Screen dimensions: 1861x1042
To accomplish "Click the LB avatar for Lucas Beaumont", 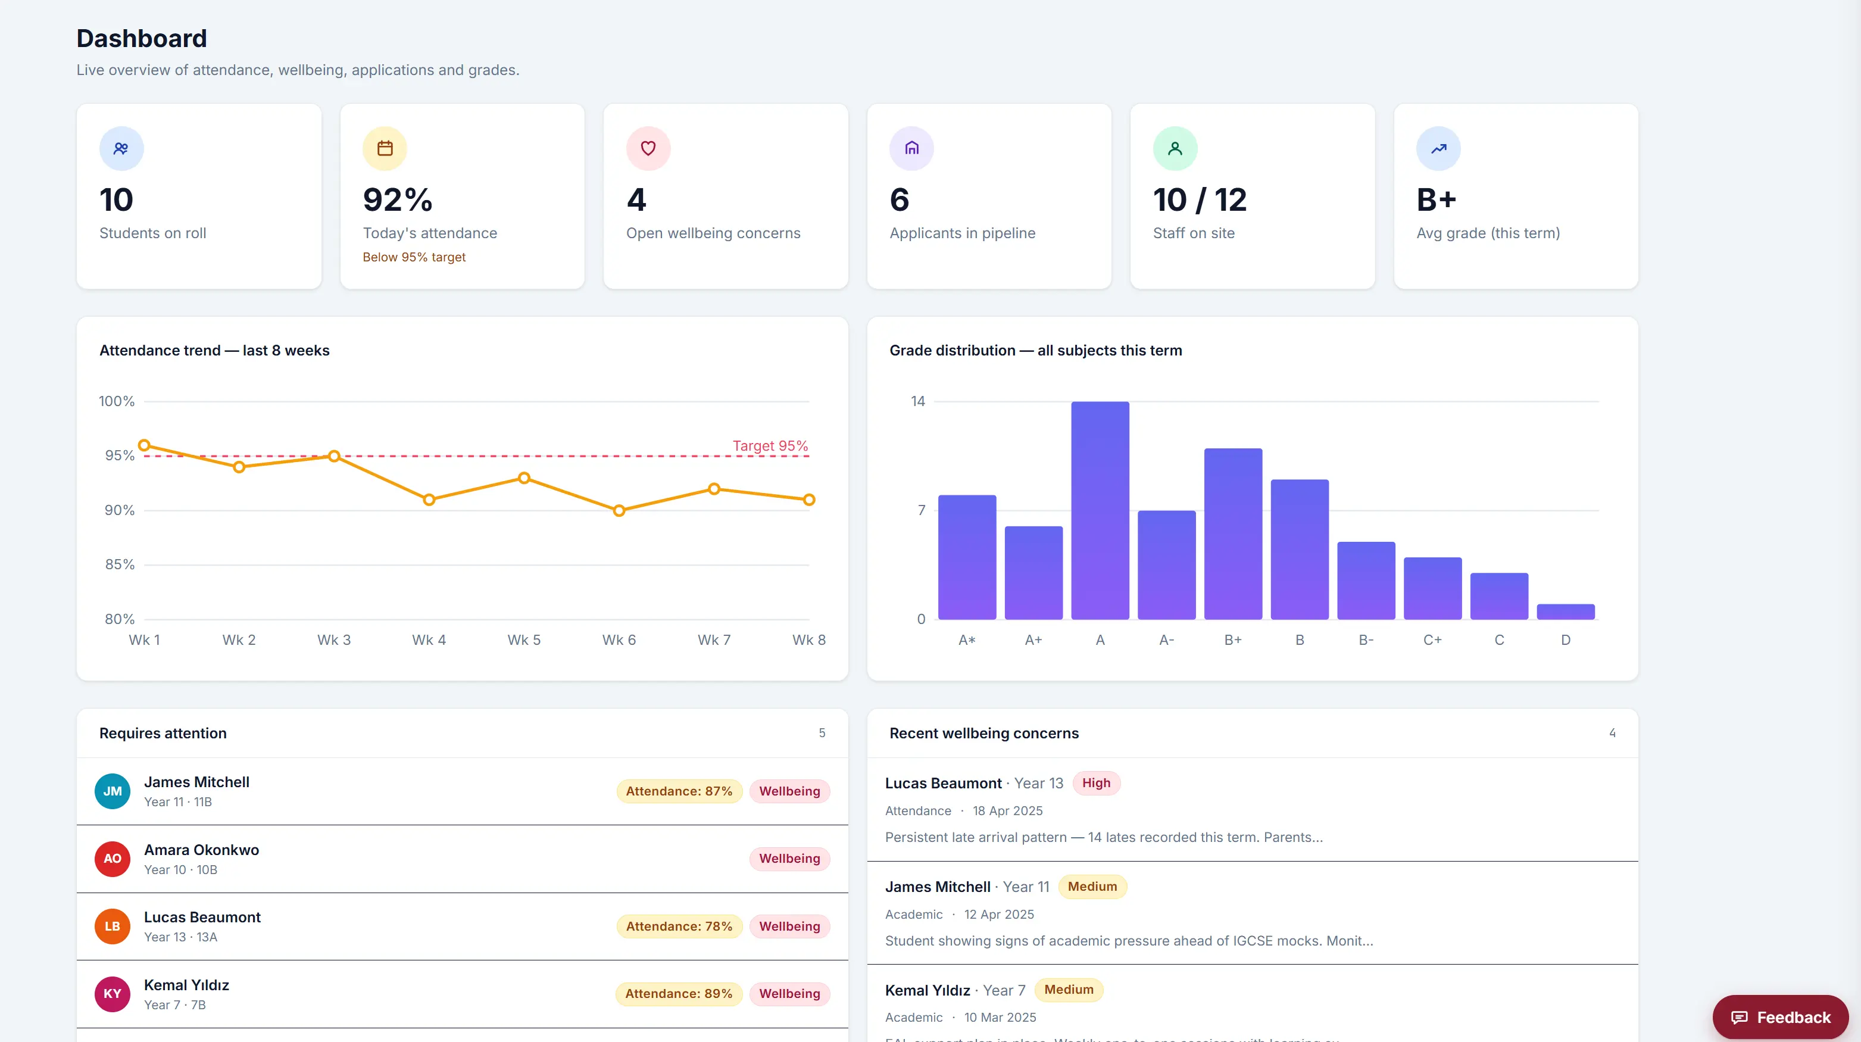I will point(113,926).
